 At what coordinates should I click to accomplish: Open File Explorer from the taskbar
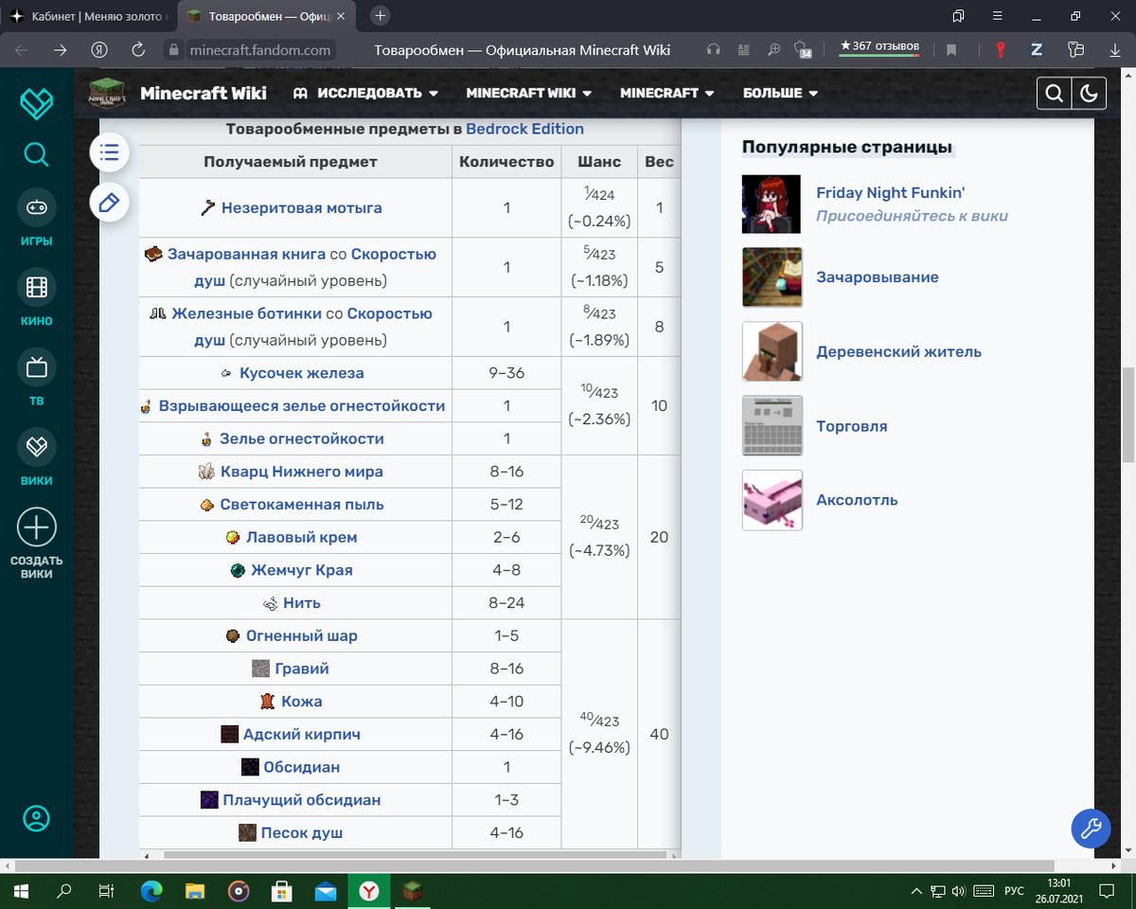(195, 891)
